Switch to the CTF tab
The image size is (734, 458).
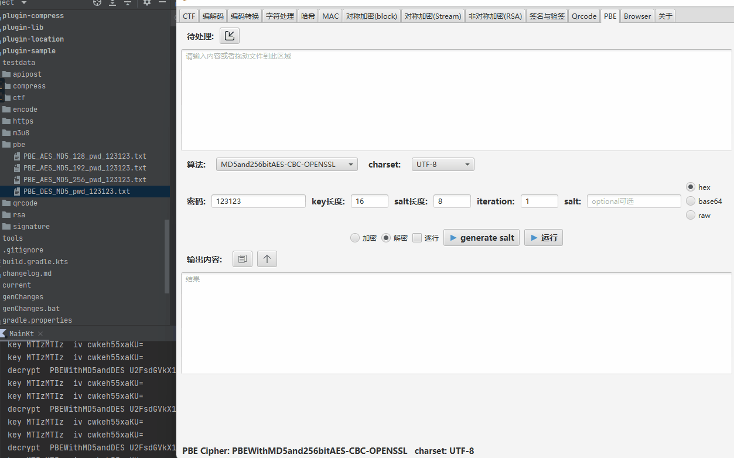click(x=189, y=16)
